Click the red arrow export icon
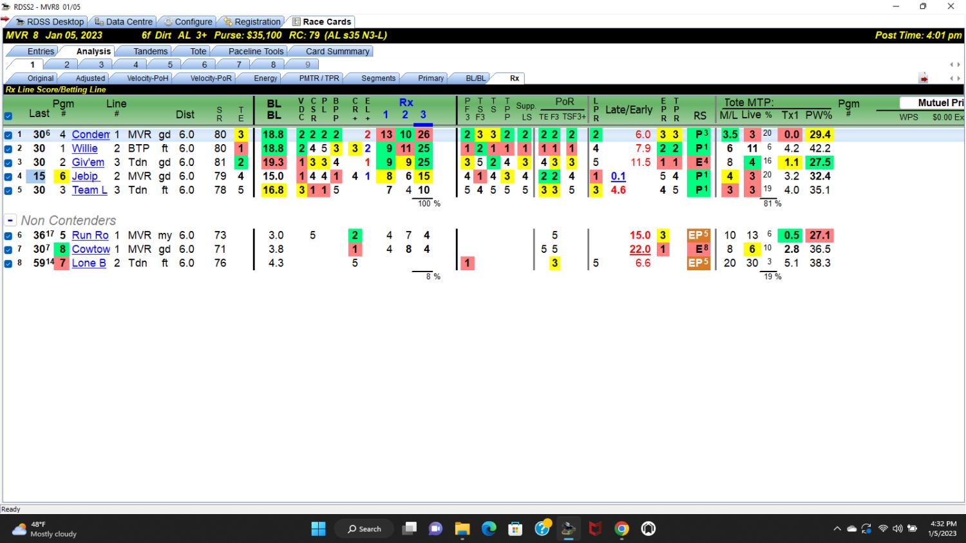Image resolution: width=966 pixels, height=543 pixels. [923, 78]
